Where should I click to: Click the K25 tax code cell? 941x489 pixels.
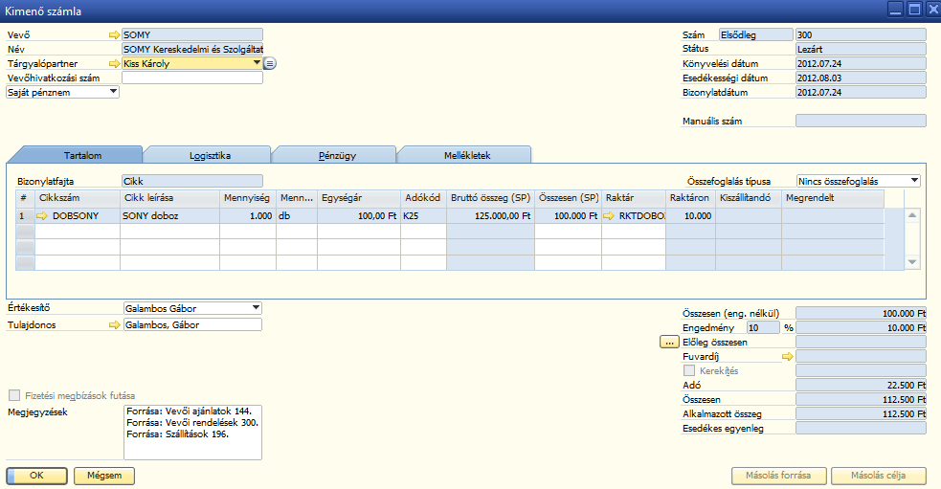pyautogui.click(x=424, y=216)
